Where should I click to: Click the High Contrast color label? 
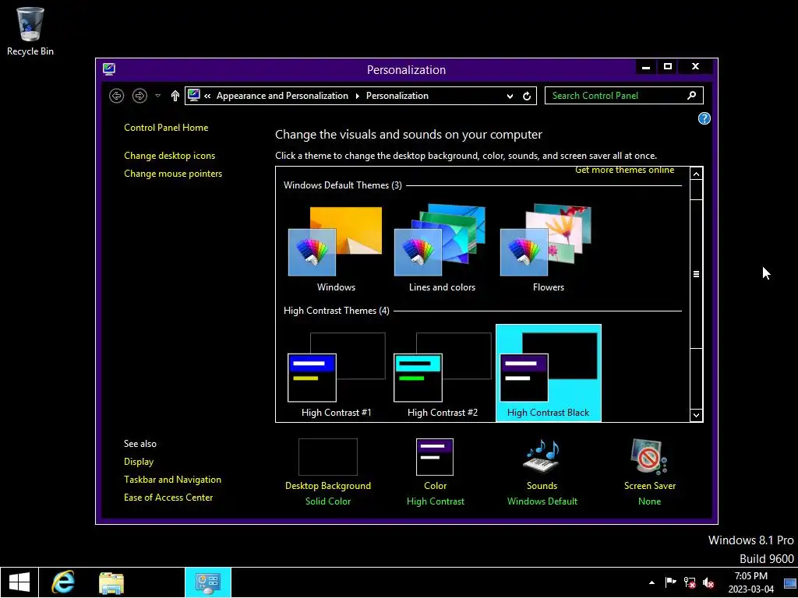click(435, 501)
